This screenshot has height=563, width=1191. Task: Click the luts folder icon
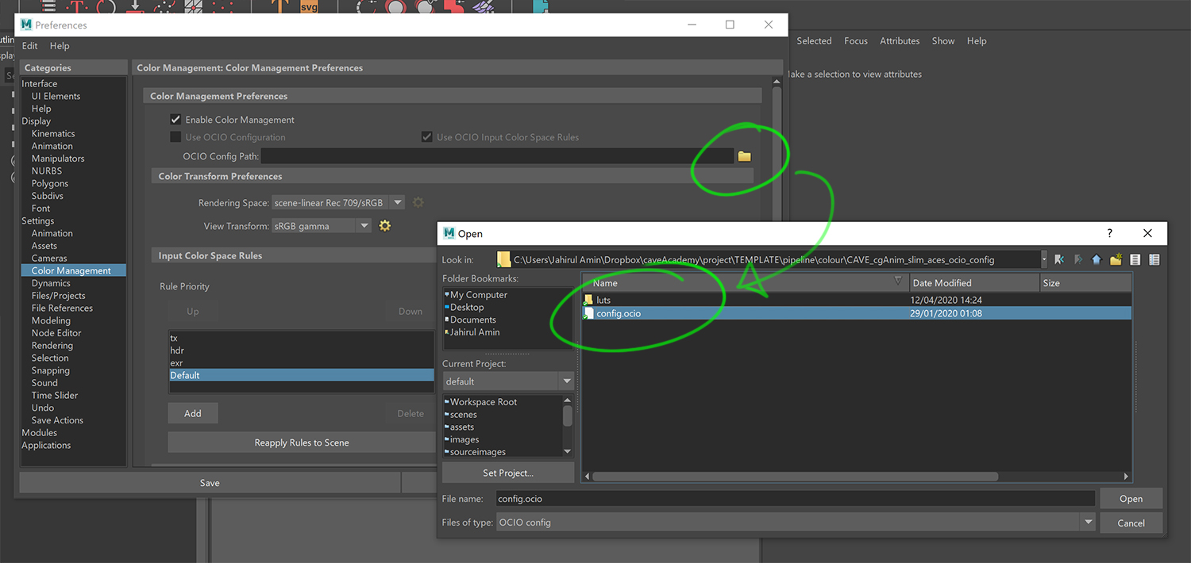point(588,301)
